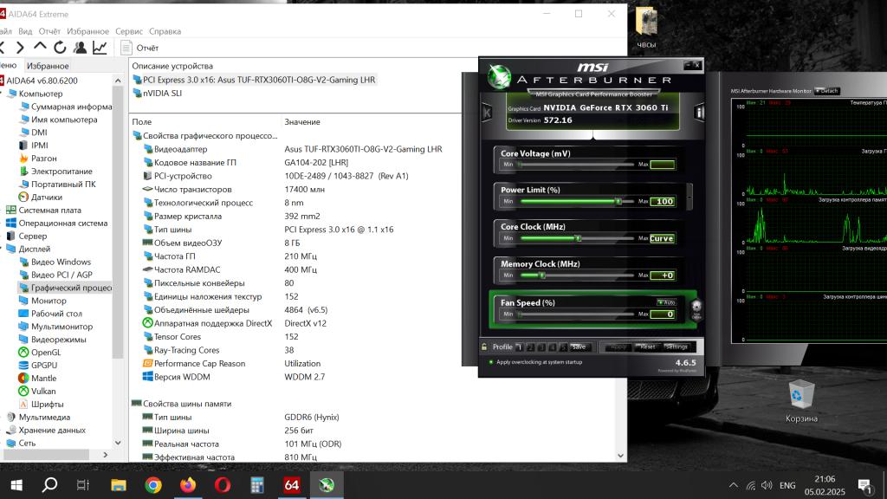Select Mantle in the AIDA64 tree
Viewport: 887px width, 499px height.
tap(37, 378)
